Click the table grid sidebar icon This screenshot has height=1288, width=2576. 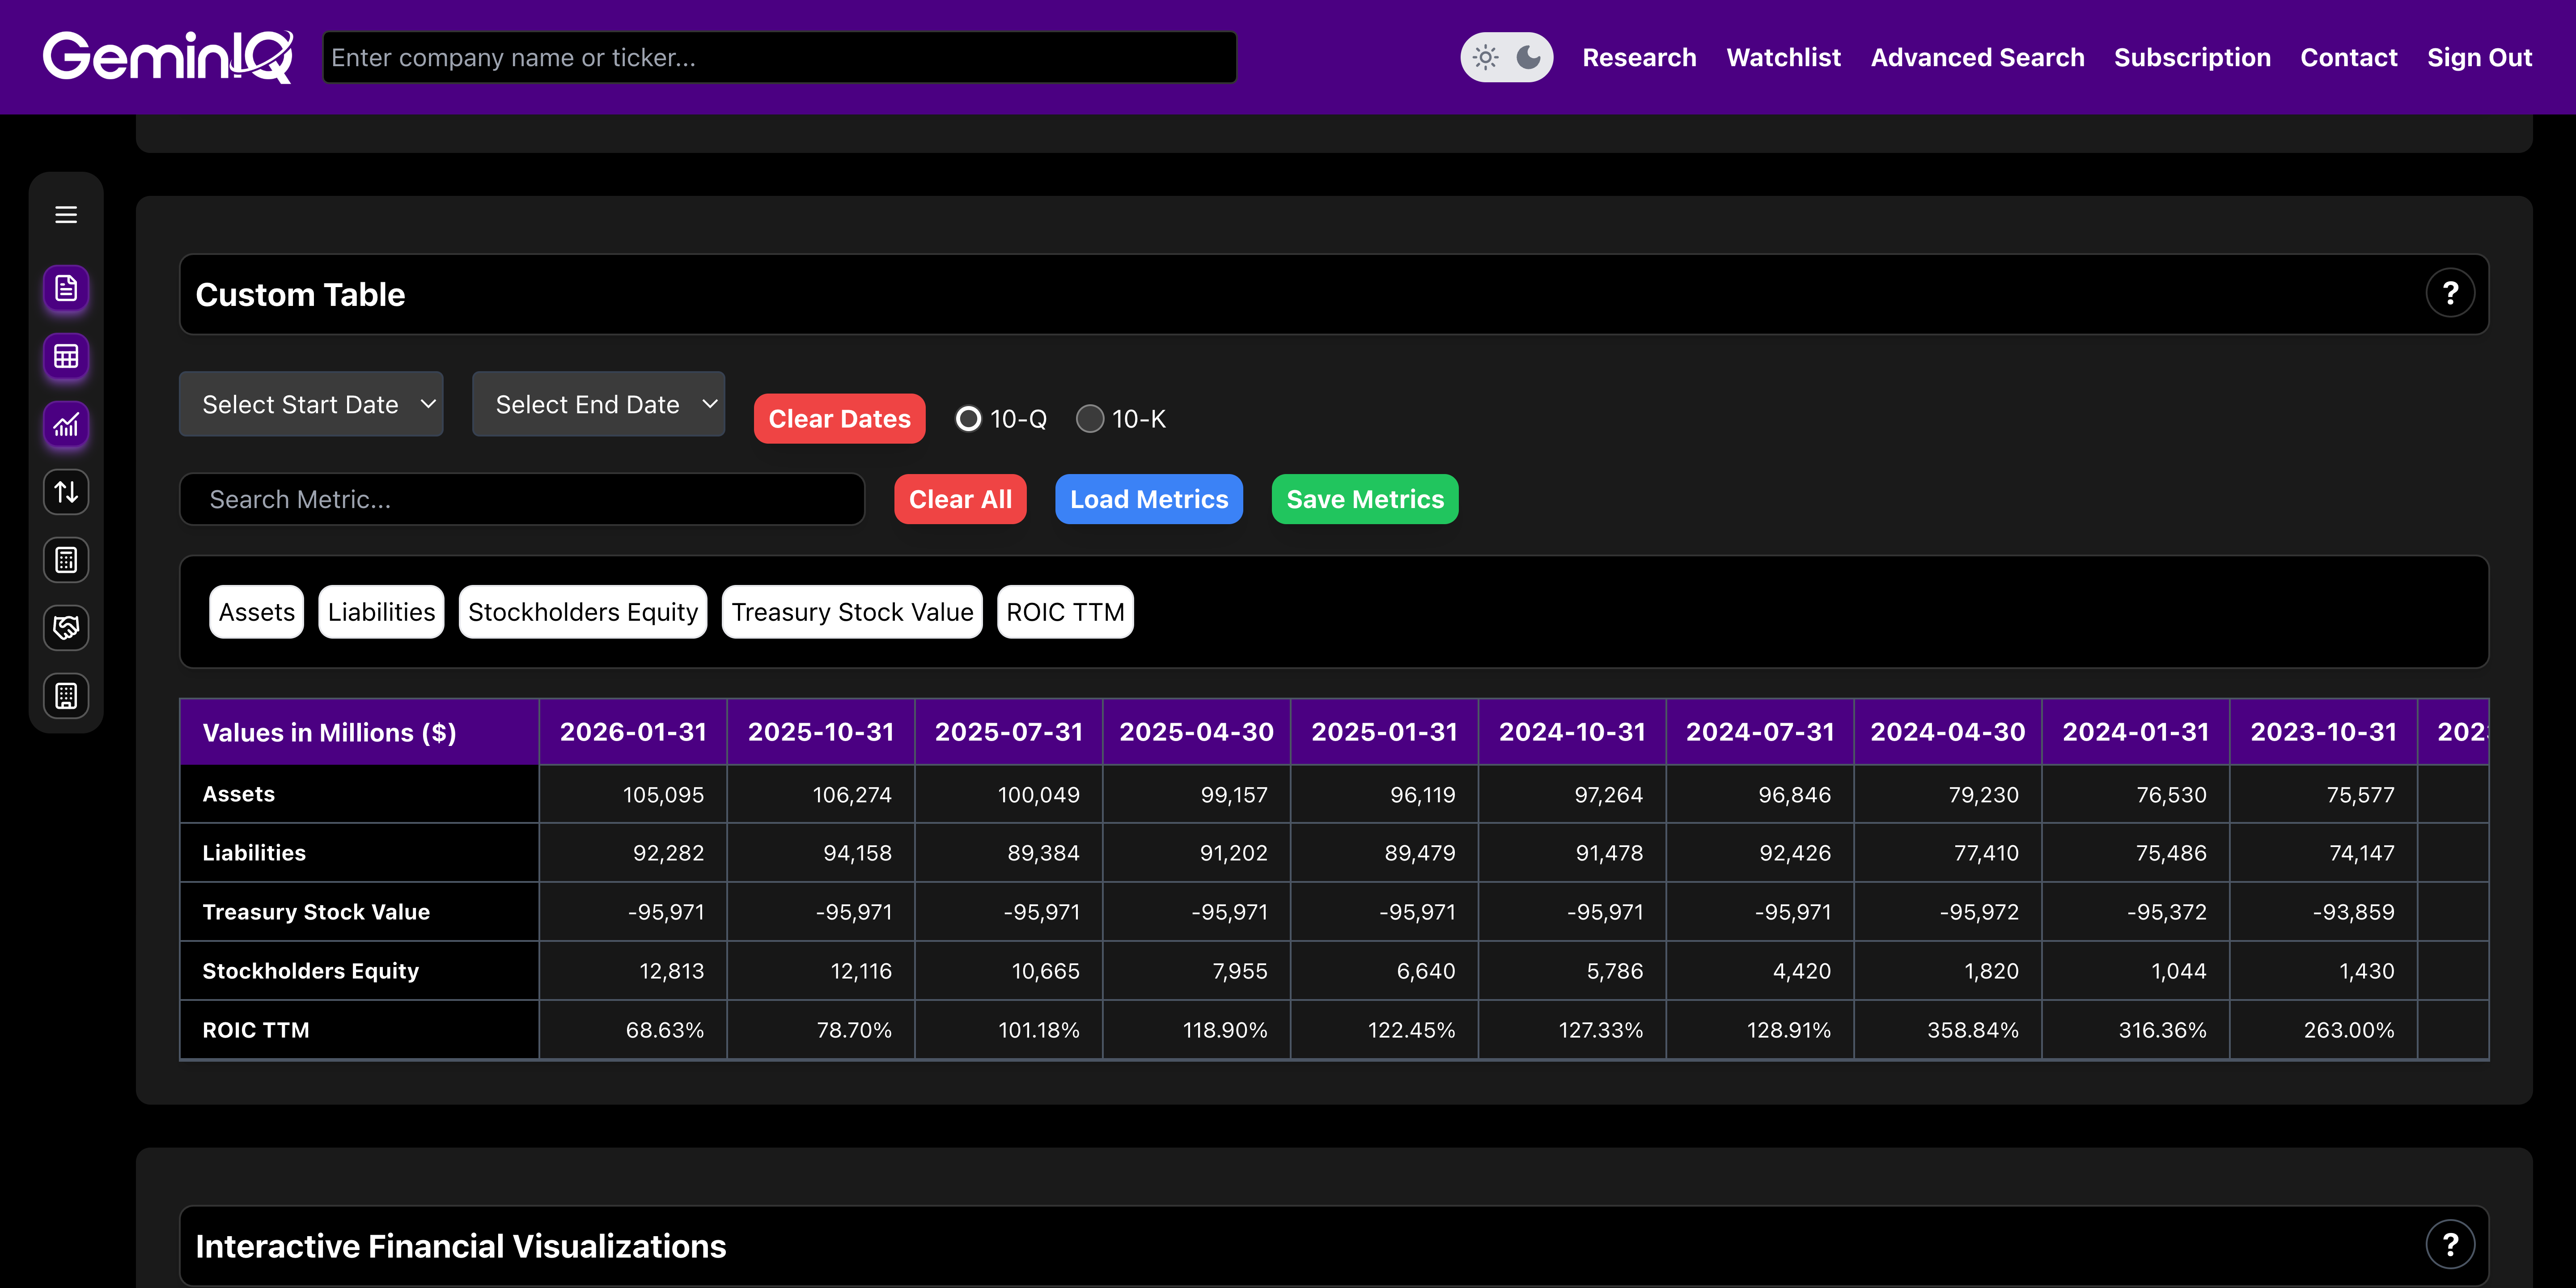pos(66,357)
